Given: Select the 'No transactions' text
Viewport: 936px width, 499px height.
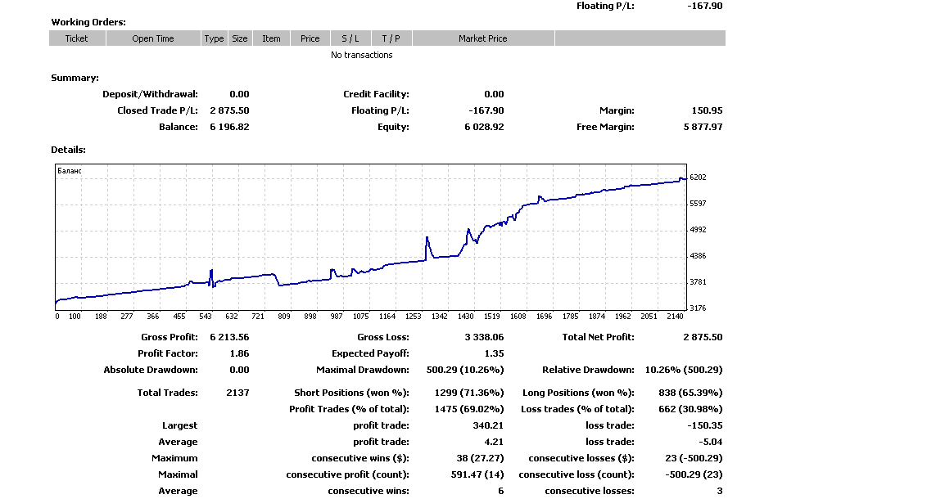Looking at the screenshot, I should [362, 55].
